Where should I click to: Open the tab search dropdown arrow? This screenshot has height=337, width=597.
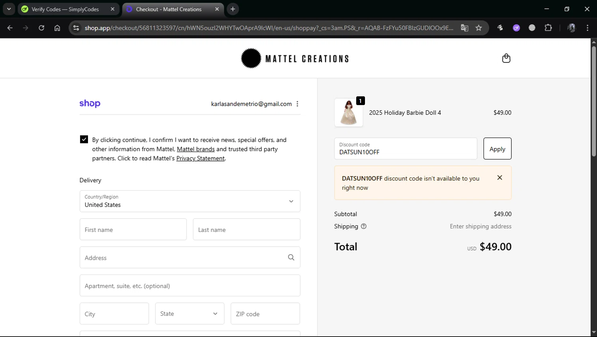(9, 9)
